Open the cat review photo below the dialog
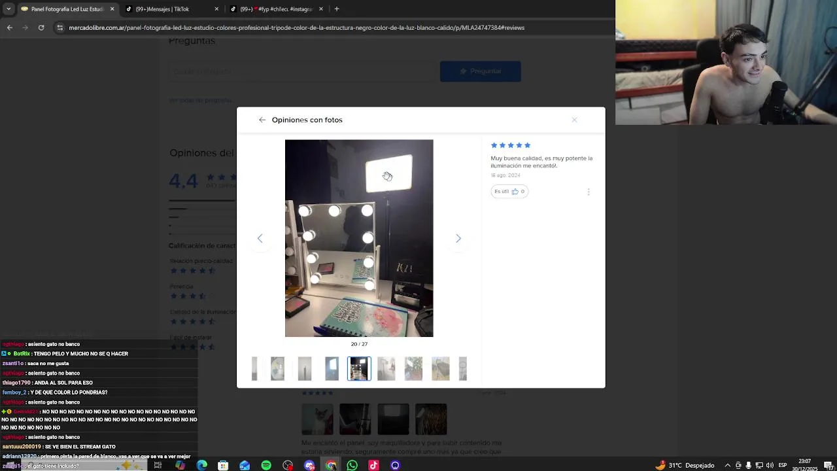 [317, 419]
